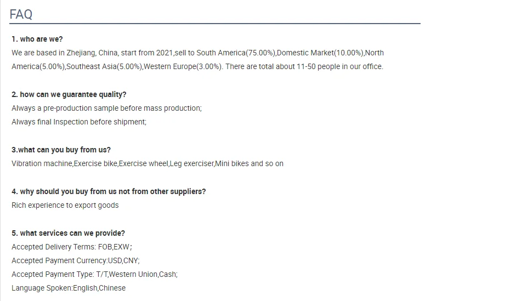Screen dimensions: 522x301
Task: Click the "Vibration machine" product text
Action: (42, 163)
